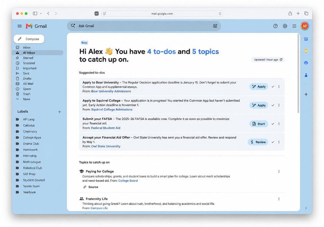Open Campus Life sender link
This screenshot has width=324, height=227.
99,208
